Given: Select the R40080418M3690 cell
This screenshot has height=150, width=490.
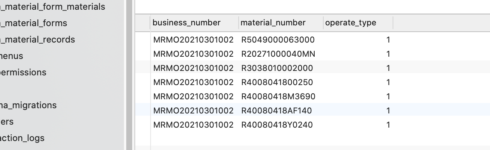Looking at the screenshot, I should tap(278, 97).
